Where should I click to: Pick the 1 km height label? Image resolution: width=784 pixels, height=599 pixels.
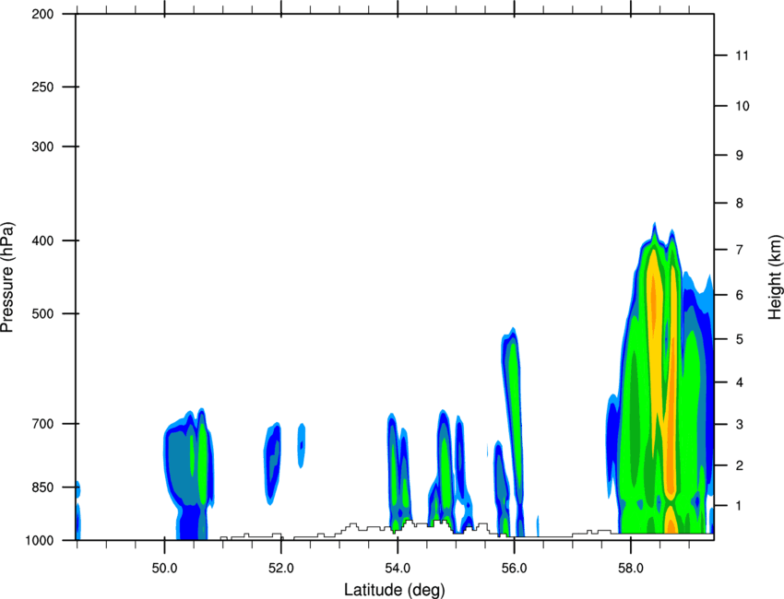click(x=740, y=506)
